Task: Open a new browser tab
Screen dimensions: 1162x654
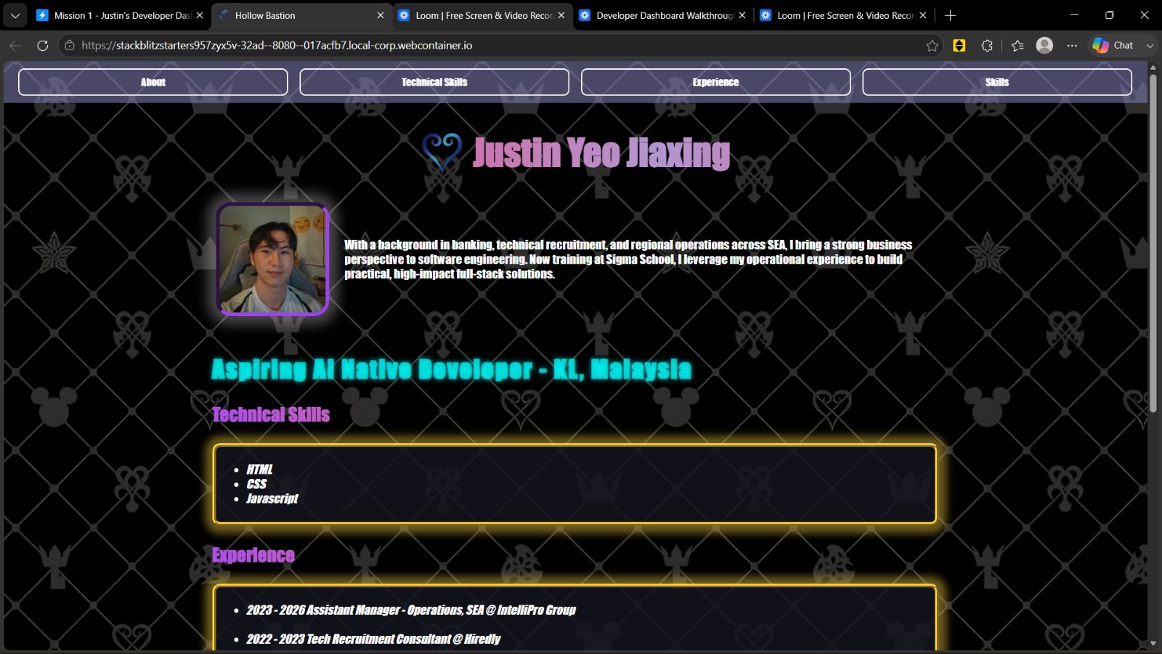Action: (x=950, y=15)
